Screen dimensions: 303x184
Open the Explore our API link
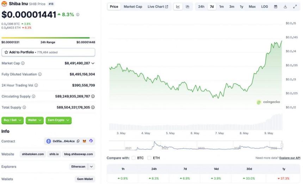click(290, 158)
